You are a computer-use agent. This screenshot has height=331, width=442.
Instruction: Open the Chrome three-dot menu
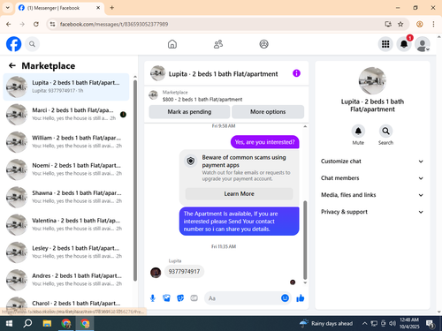click(433, 24)
